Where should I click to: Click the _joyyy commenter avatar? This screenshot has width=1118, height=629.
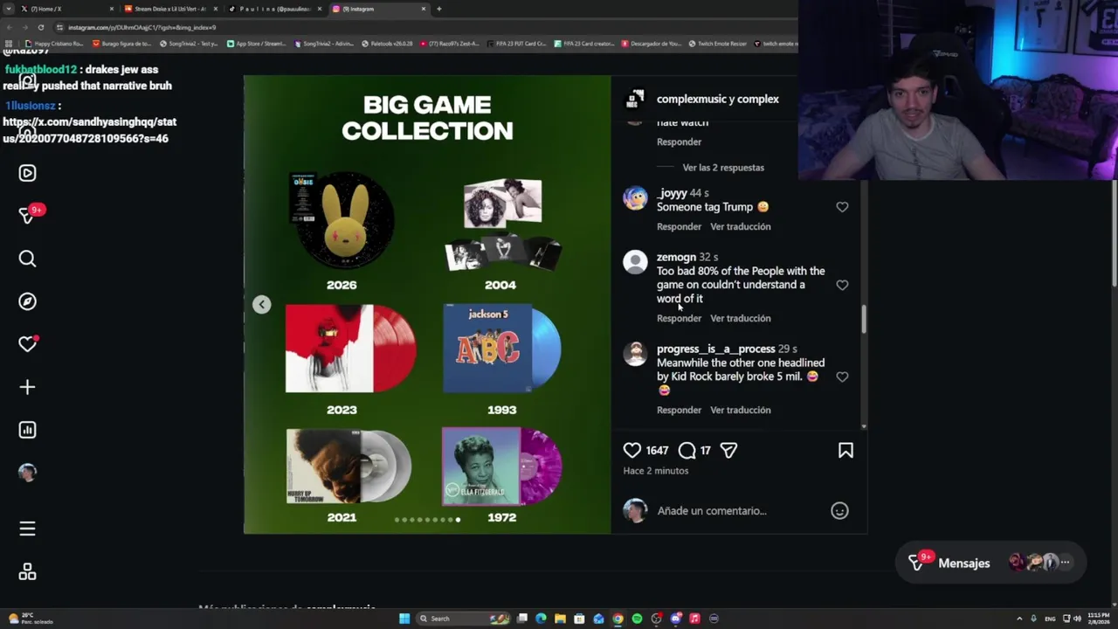coord(635,198)
